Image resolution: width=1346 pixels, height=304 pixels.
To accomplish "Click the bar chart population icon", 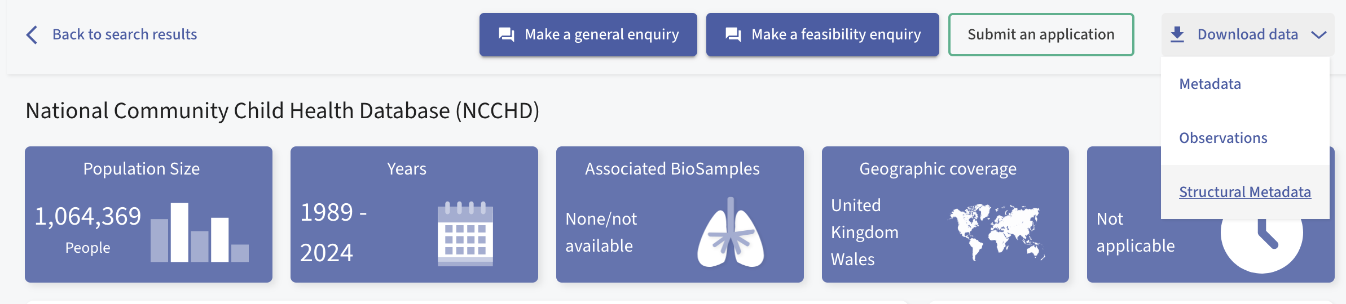I will 200,233.
